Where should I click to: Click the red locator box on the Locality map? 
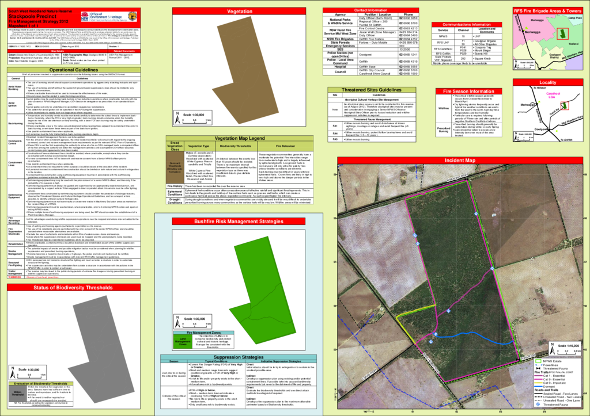tap(565, 106)
